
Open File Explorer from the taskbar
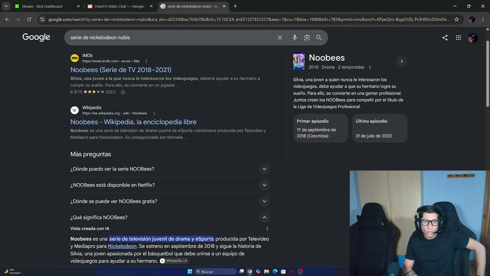(266, 271)
